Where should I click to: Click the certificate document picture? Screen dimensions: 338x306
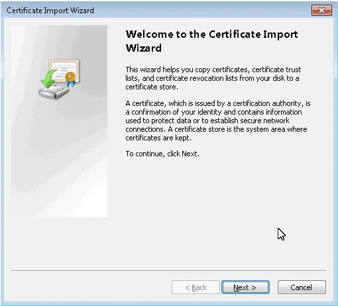(64, 70)
